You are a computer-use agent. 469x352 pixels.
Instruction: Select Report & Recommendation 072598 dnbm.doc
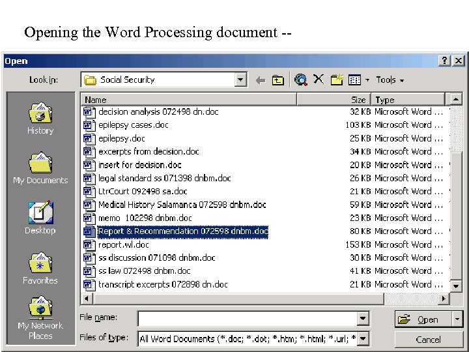(x=183, y=231)
